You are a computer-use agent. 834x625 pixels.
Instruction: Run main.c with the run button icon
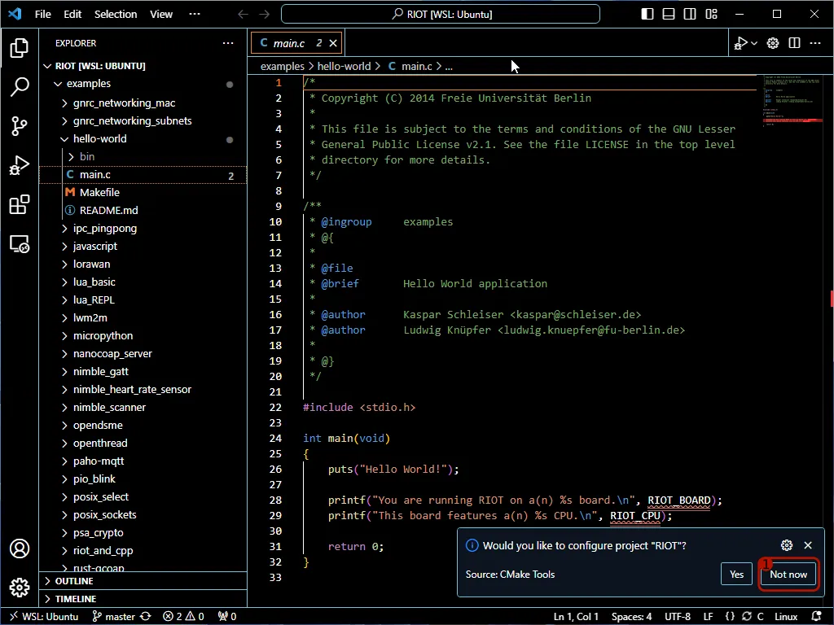pyautogui.click(x=740, y=42)
